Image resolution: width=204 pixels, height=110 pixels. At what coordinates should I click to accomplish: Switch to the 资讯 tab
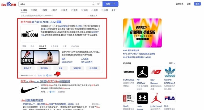[x=34, y=10]
